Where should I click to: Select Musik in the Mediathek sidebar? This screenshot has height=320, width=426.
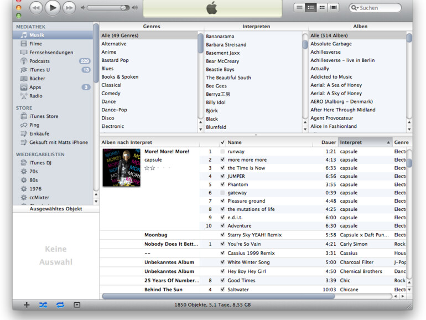coord(53,35)
